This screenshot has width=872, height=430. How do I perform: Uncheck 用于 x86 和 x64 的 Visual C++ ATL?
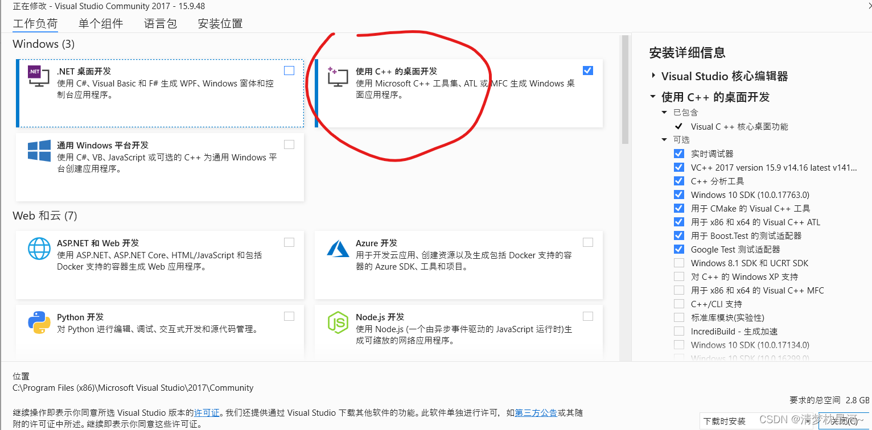click(678, 222)
